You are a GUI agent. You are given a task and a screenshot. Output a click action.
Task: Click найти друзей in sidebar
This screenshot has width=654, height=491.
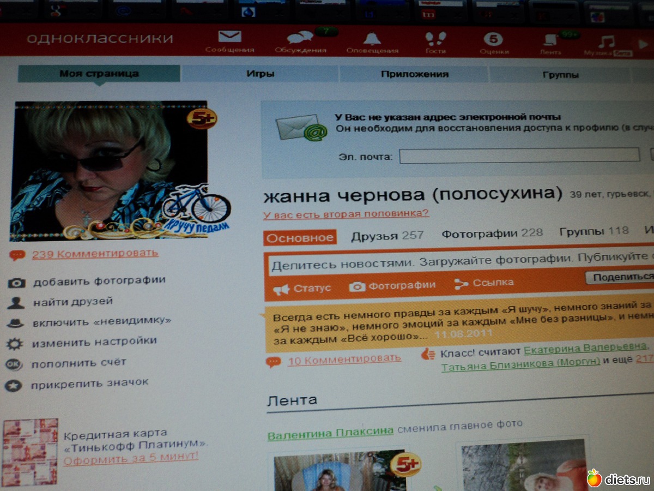tap(72, 302)
